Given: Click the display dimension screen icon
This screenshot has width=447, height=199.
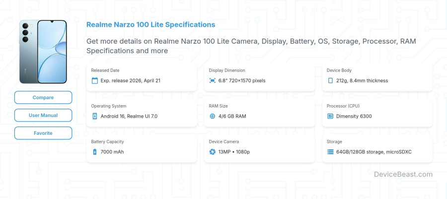Looking at the screenshot, I should click(213, 80).
